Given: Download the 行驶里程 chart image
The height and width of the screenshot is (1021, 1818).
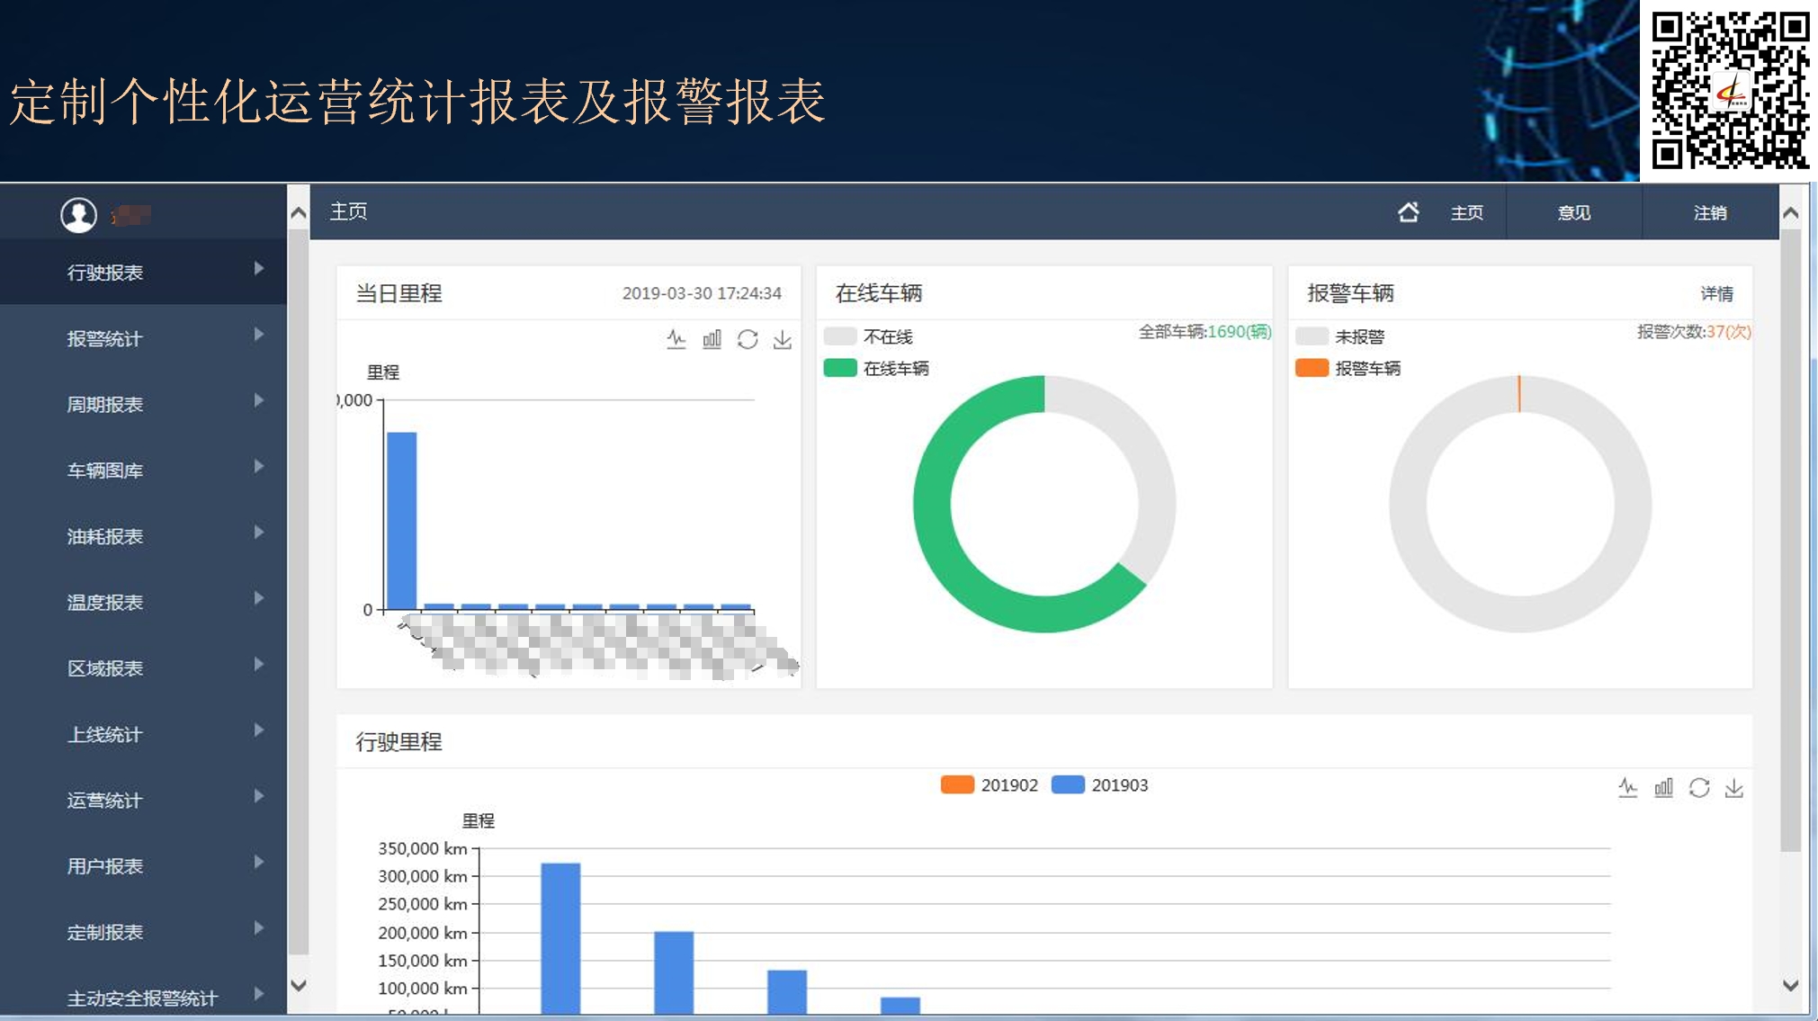Looking at the screenshot, I should [1733, 788].
